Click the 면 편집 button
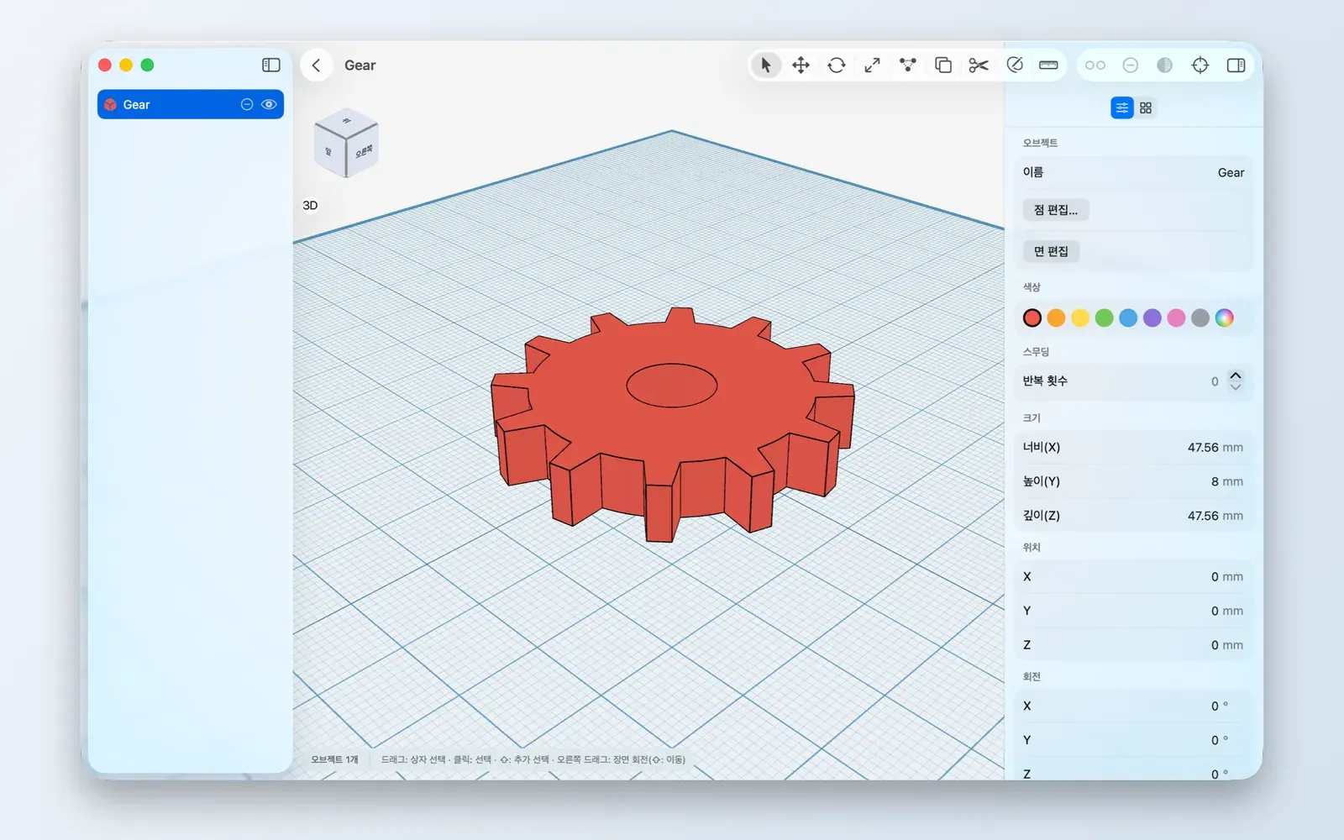 tap(1051, 251)
